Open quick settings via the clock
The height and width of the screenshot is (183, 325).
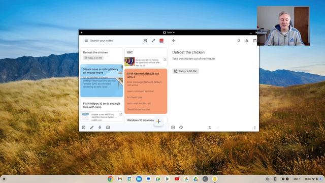click(313, 179)
